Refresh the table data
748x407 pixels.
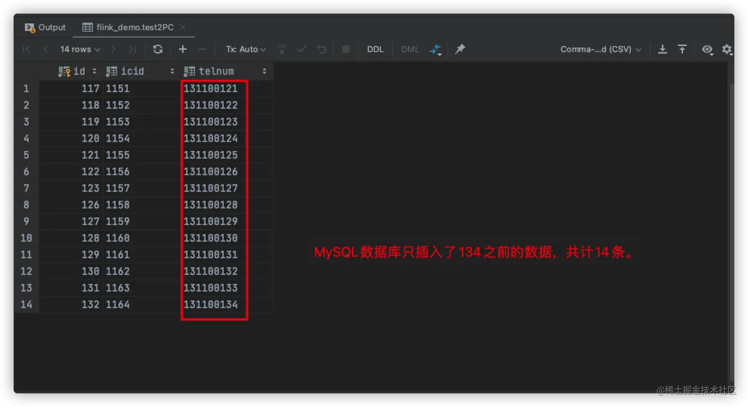point(157,49)
